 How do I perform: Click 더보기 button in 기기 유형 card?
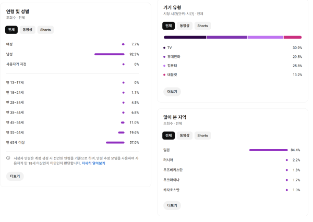[172, 92]
